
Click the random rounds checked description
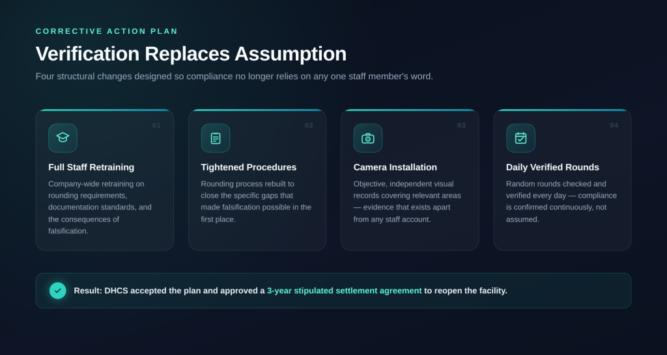click(561, 202)
